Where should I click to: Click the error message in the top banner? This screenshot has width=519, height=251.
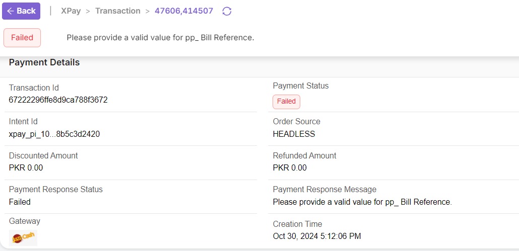pos(160,38)
